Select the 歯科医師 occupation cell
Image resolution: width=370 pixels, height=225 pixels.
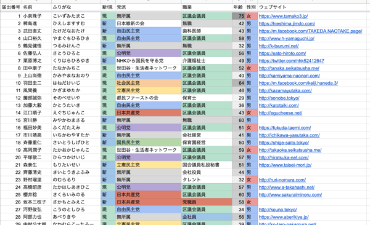(x=207, y=31)
